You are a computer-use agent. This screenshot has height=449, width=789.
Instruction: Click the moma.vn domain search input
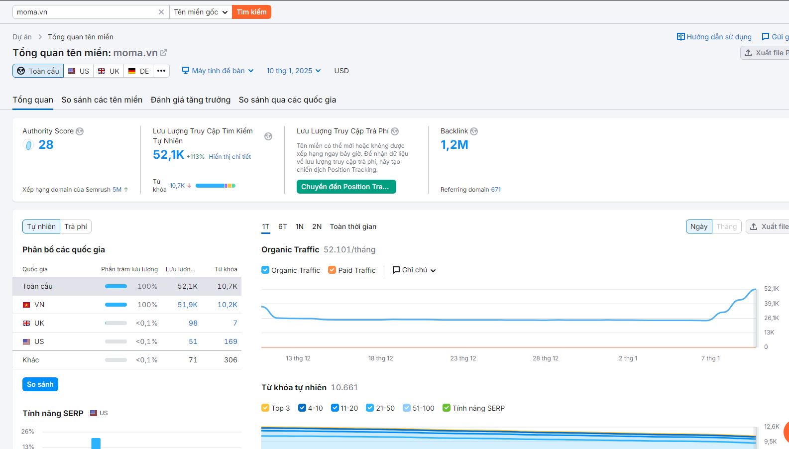click(x=85, y=12)
